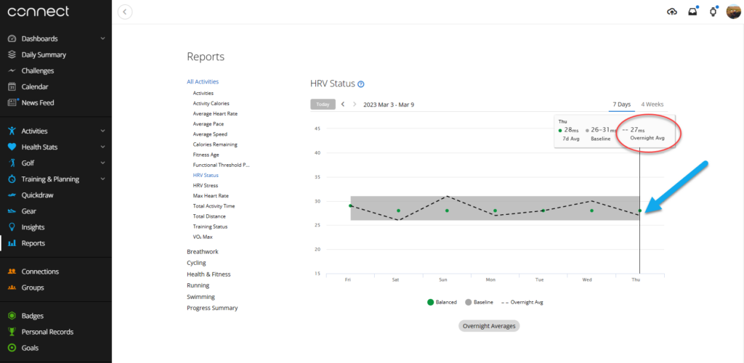
Task: Expand the Running reports category
Action: (x=198, y=285)
